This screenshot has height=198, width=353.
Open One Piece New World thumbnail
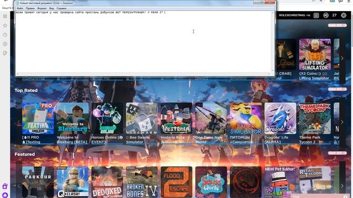[x=211, y=118]
